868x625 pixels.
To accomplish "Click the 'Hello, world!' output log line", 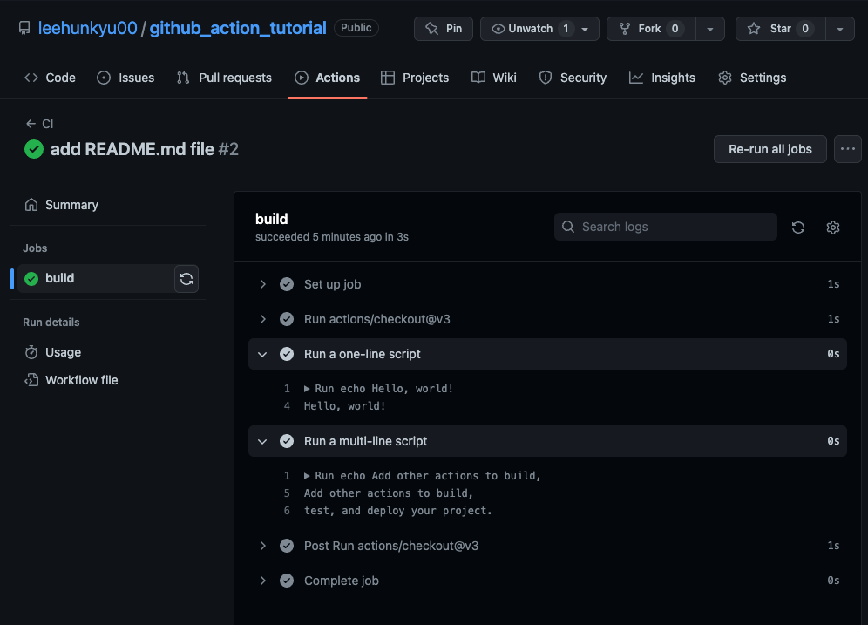I will 344,406.
